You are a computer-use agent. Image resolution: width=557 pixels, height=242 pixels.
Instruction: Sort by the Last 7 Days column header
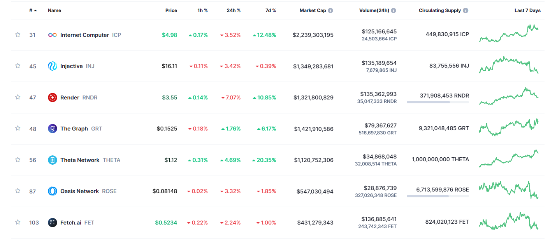527,10
